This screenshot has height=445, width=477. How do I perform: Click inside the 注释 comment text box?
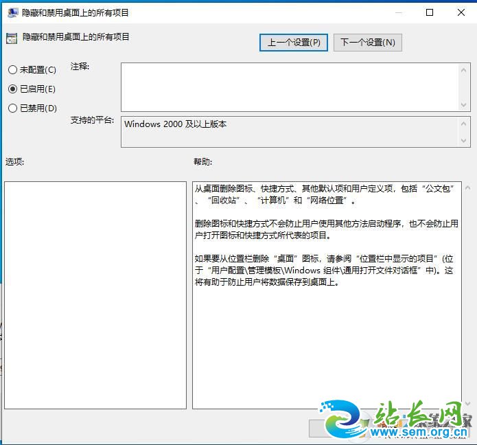[x=290, y=87]
